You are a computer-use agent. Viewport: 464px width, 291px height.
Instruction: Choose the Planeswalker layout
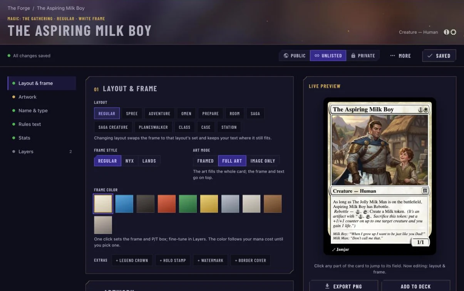pos(153,127)
